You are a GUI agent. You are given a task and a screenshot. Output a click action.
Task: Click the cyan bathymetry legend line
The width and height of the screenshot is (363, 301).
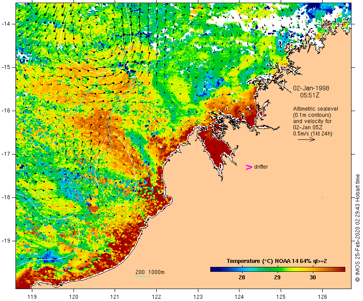click(143, 276)
